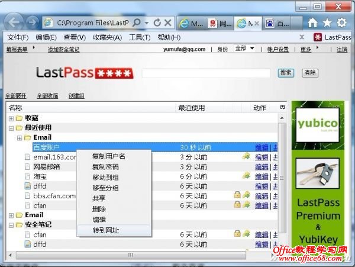
Task: Go forward with the browser Forward arrow
Action: tap(33, 22)
